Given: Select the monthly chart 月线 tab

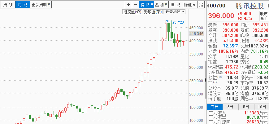Looking at the screenshot, I should click(23, 5).
